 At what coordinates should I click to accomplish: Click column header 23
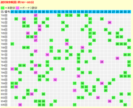point(98,12)
